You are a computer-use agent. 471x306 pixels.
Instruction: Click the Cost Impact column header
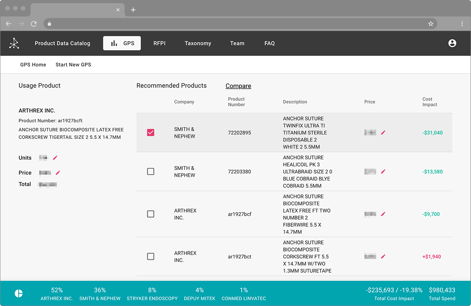(x=430, y=102)
